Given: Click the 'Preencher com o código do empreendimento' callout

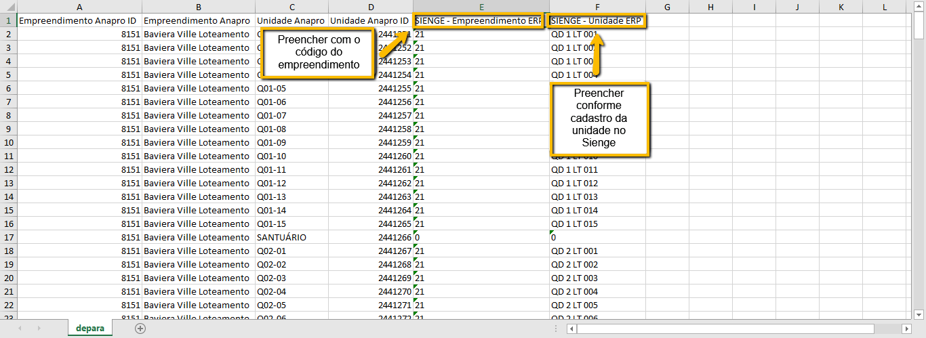Looking at the screenshot, I should [x=318, y=53].
